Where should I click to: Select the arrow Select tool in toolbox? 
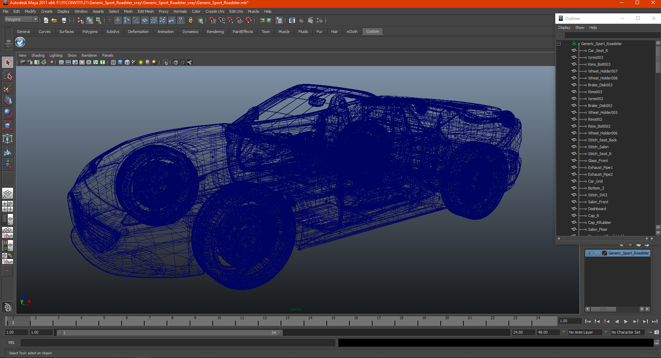[8, 63]
